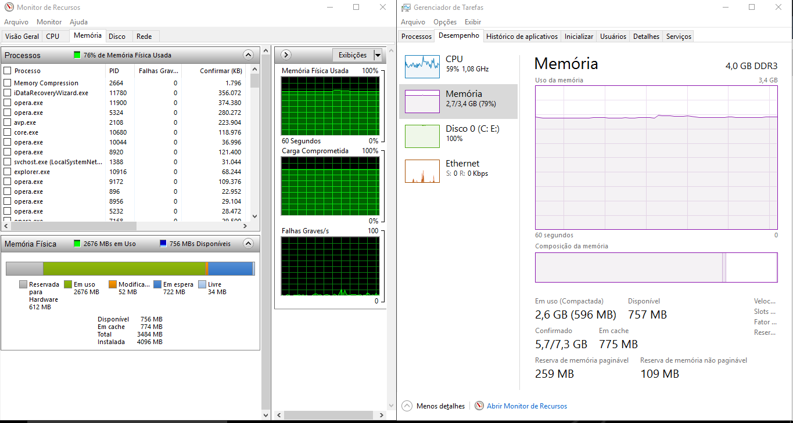The image size is (793, 423).
Task: Open the Monitor menu
Action: tap(49, 22)
